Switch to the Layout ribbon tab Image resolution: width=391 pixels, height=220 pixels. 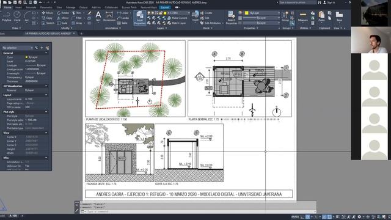165,7
